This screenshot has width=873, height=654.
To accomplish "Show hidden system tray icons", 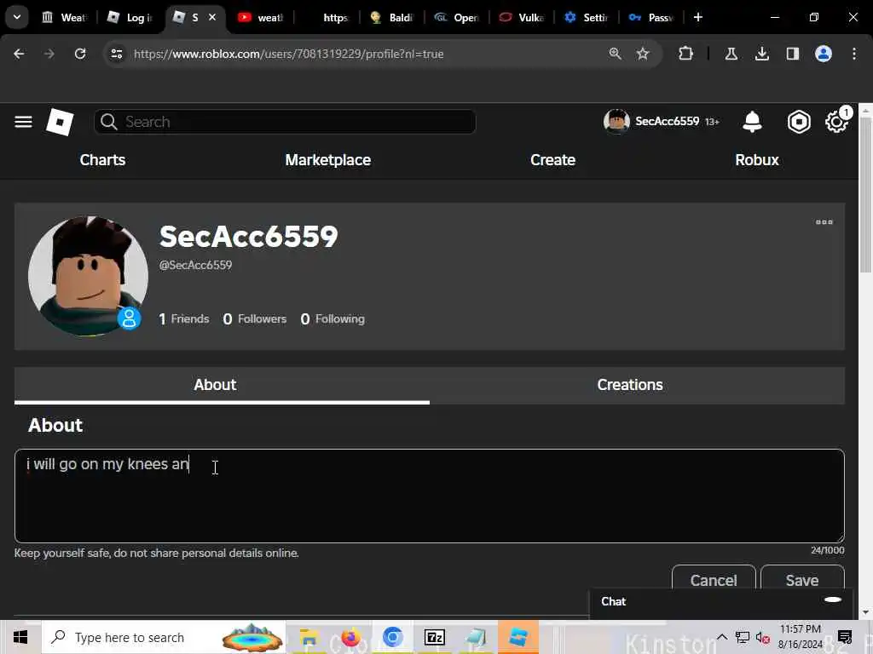I will 721,637.
